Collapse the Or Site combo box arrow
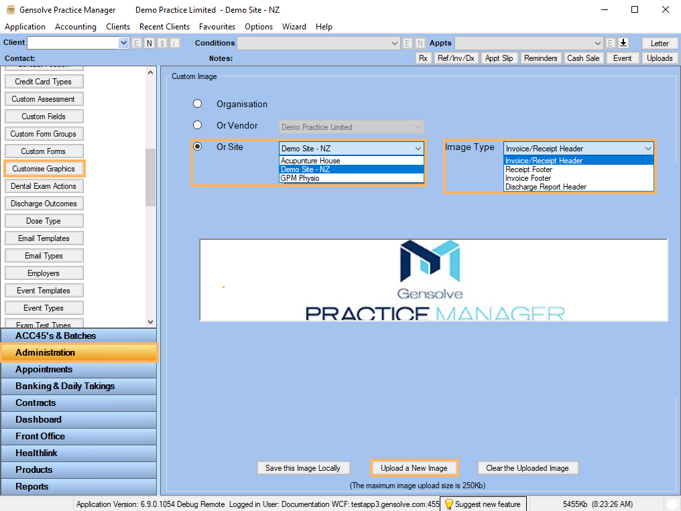 418,149
